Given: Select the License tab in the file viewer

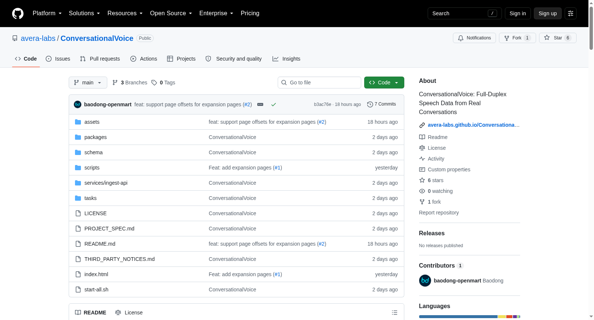Looking at the screenshot, I should [x=129, y=313].
